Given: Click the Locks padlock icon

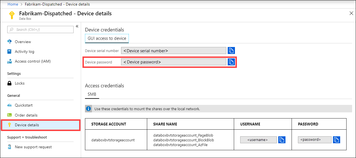Looking at the screenshot, I should (10, 83).
